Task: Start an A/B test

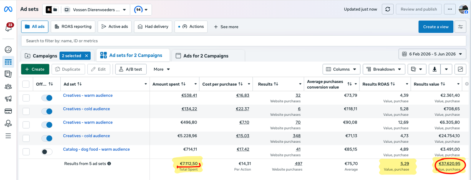Action: (131, 69)
